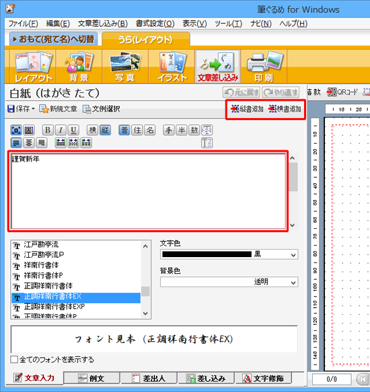Click the 名 name button

click(150, 130)
